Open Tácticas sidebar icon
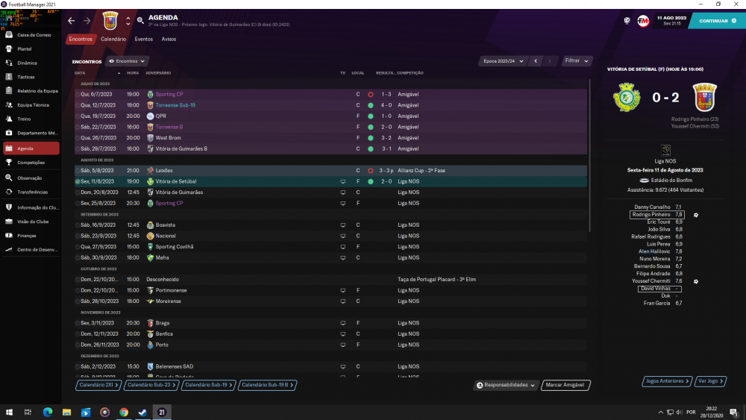Screen dimensions: 746x420 pos(9,77)
